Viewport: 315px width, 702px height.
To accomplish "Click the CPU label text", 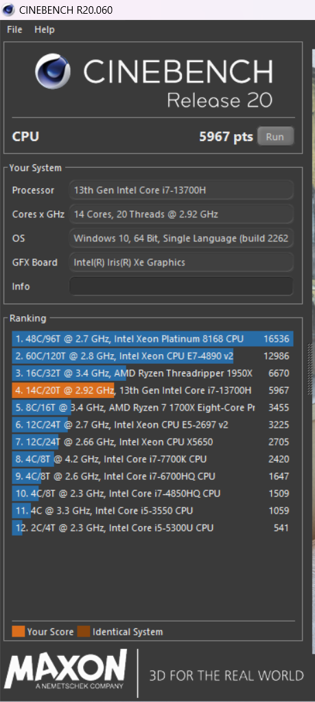I will point(25,137).
